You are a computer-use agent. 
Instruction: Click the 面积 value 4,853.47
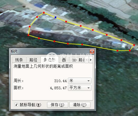click(x=58, y=88)
